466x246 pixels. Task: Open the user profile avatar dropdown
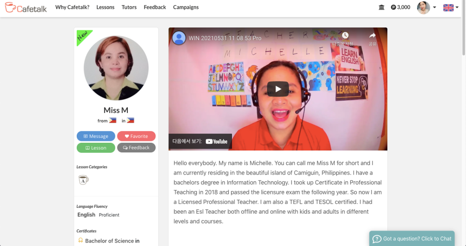pos(426,7)
